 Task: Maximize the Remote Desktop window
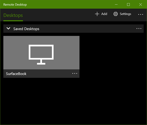(x=128, y=4)
